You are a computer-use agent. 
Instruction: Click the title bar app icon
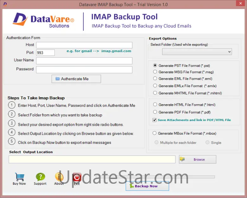coord(5,4)
